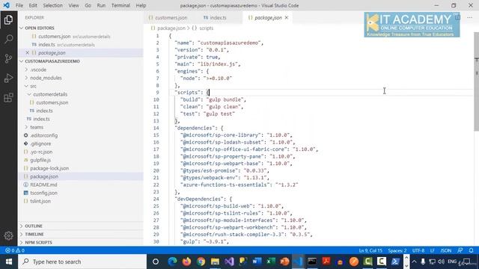Click the Windows taskbar search box
479x269 pixels.
(82, 262)
